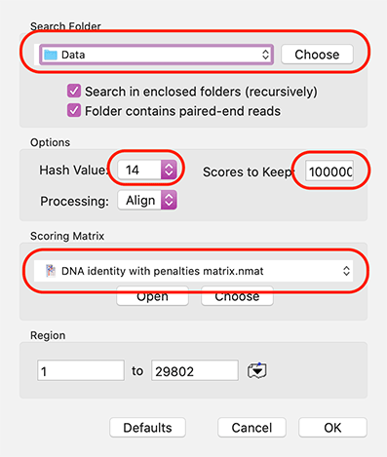Open the Data search folder dropdown
Viewport: 387px width, 457px height.
click(156, 55)
